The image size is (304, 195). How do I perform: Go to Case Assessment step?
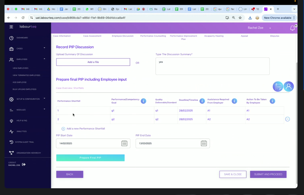pos(92,36)
